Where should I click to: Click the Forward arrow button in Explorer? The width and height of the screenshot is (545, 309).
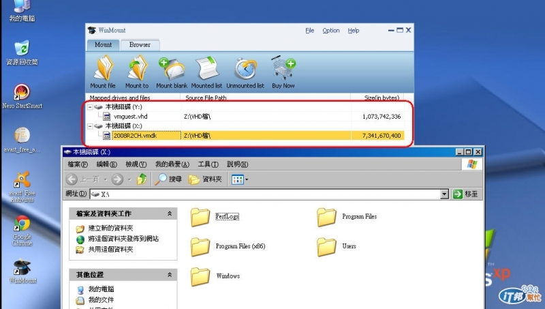coord(117,179)
